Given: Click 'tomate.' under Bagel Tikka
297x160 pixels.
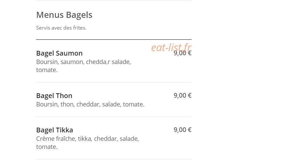Looking at the screenshot, I should (47, 147).
